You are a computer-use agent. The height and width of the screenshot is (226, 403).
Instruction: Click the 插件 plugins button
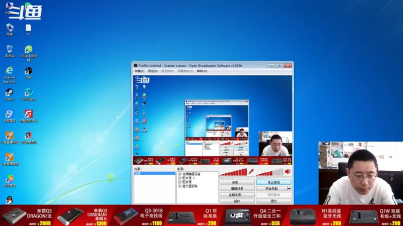click(x=237, y=201)
